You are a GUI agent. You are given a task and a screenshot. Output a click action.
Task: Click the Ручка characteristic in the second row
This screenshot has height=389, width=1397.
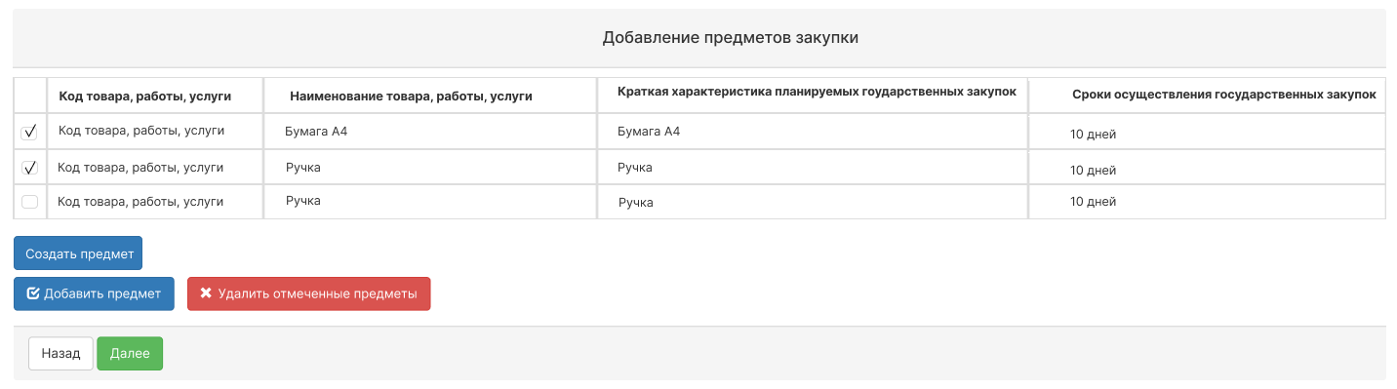635,168
